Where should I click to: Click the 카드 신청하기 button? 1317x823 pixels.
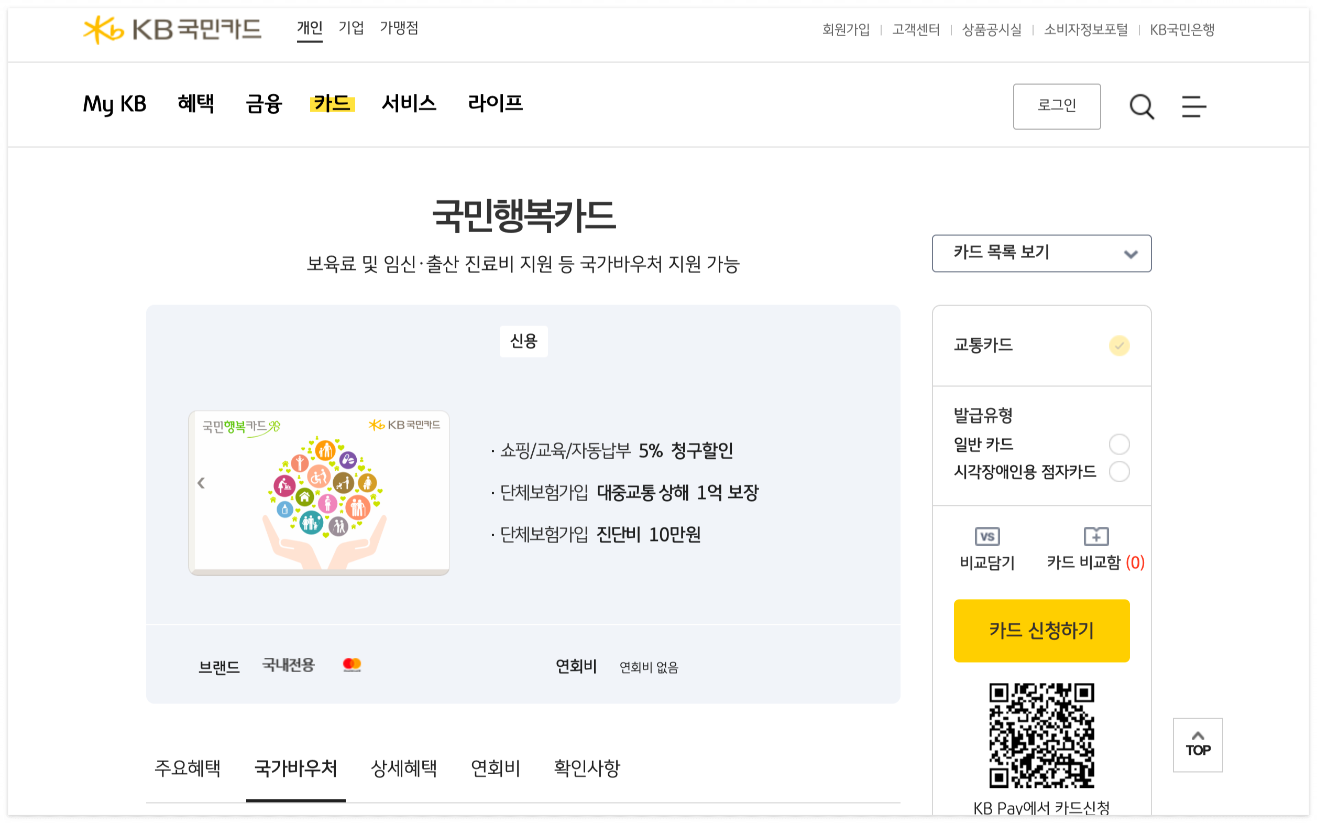1041,630
